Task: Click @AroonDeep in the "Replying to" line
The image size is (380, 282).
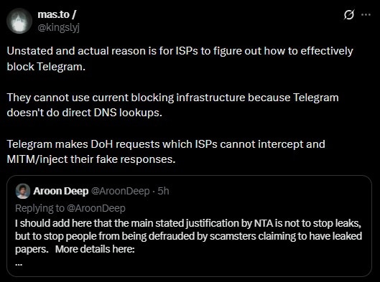Action: [x=96, y=208]
